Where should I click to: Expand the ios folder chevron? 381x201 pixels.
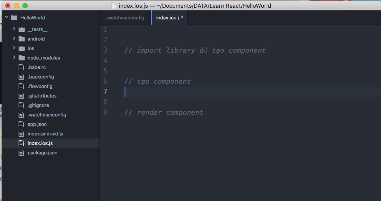tap(14, 48)
